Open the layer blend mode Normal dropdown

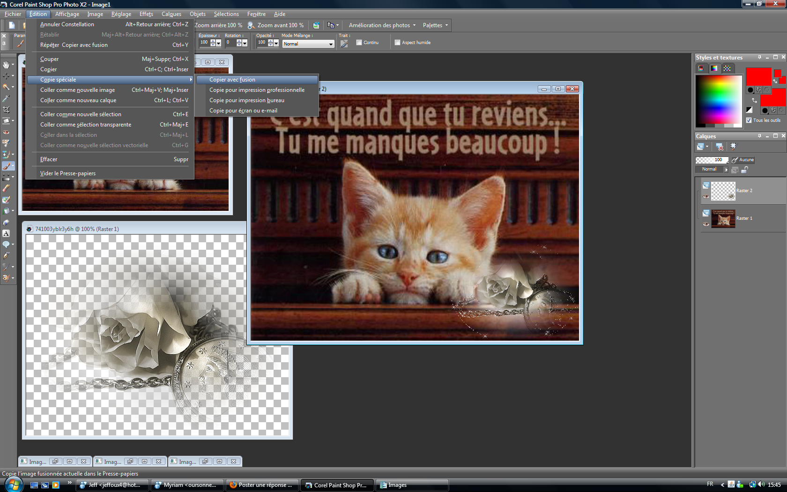(712, 169)
